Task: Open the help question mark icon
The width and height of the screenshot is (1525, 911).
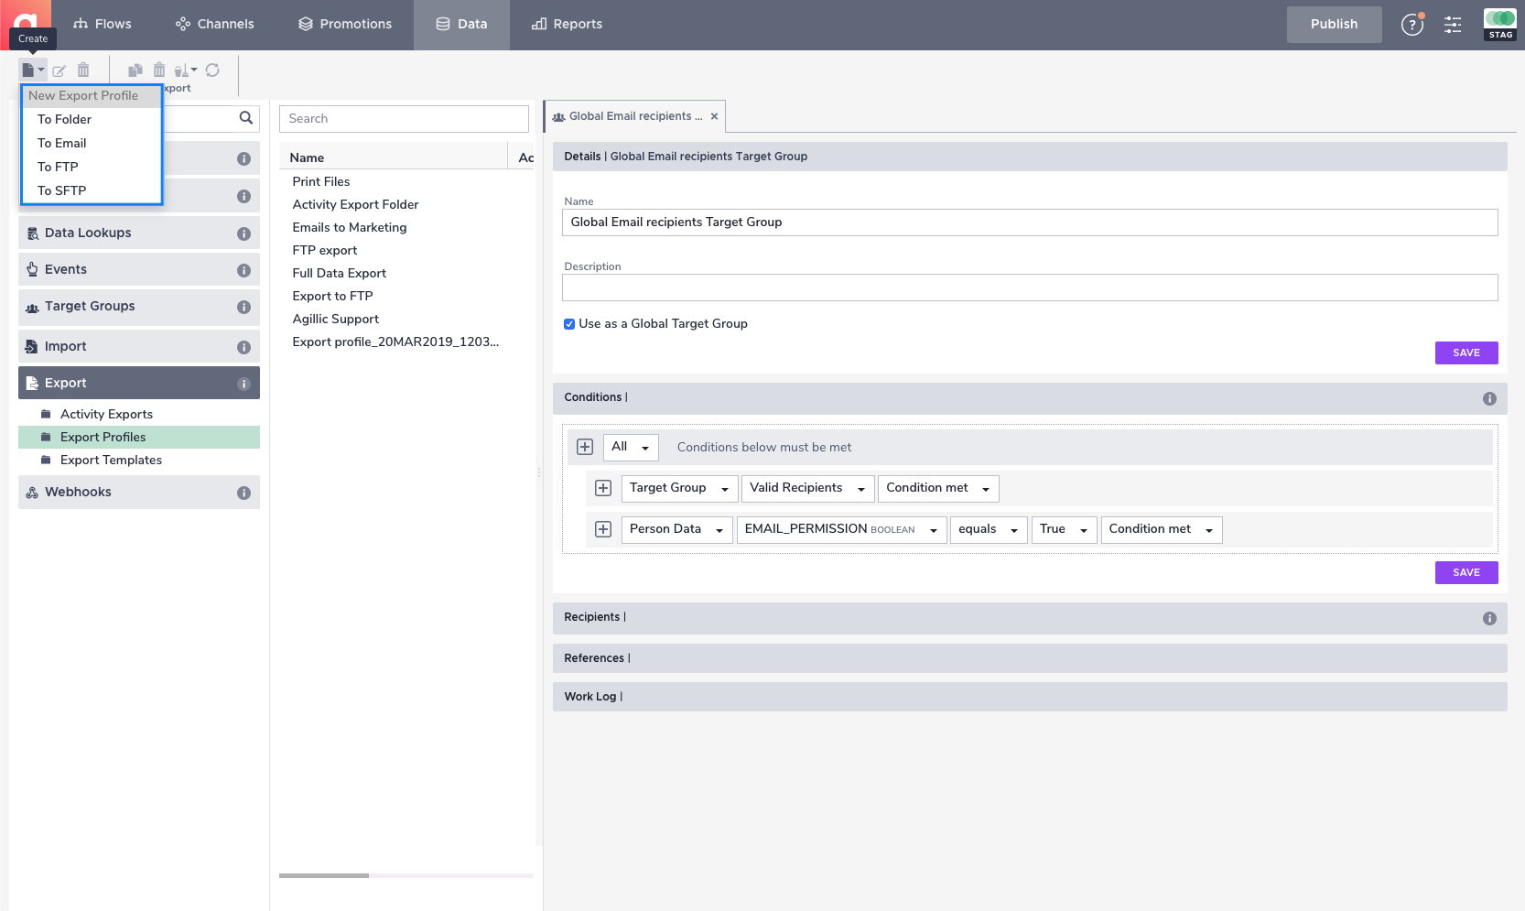Action: tap(1412, 25)
